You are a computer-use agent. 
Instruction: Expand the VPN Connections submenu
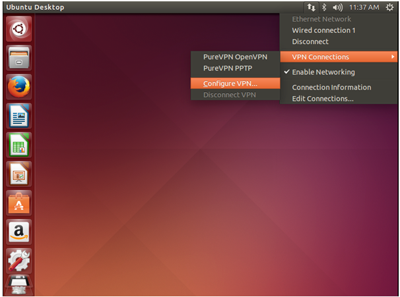coord(339,57)
